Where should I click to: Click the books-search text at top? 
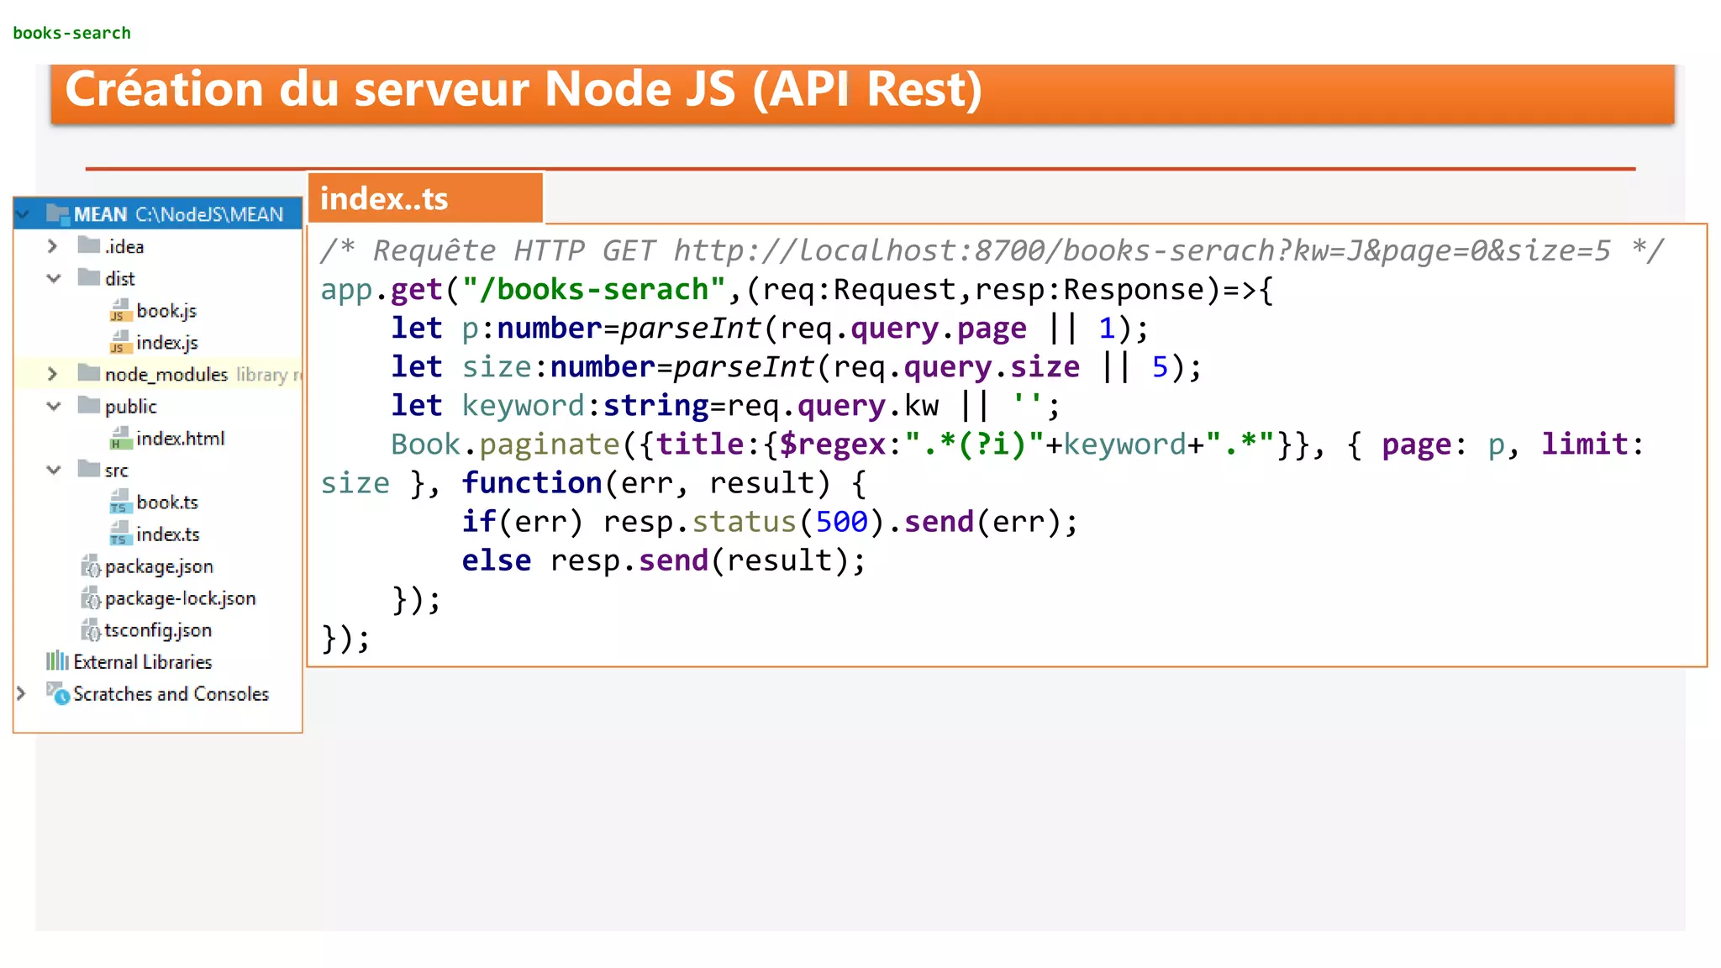click(x=72, y=33)
